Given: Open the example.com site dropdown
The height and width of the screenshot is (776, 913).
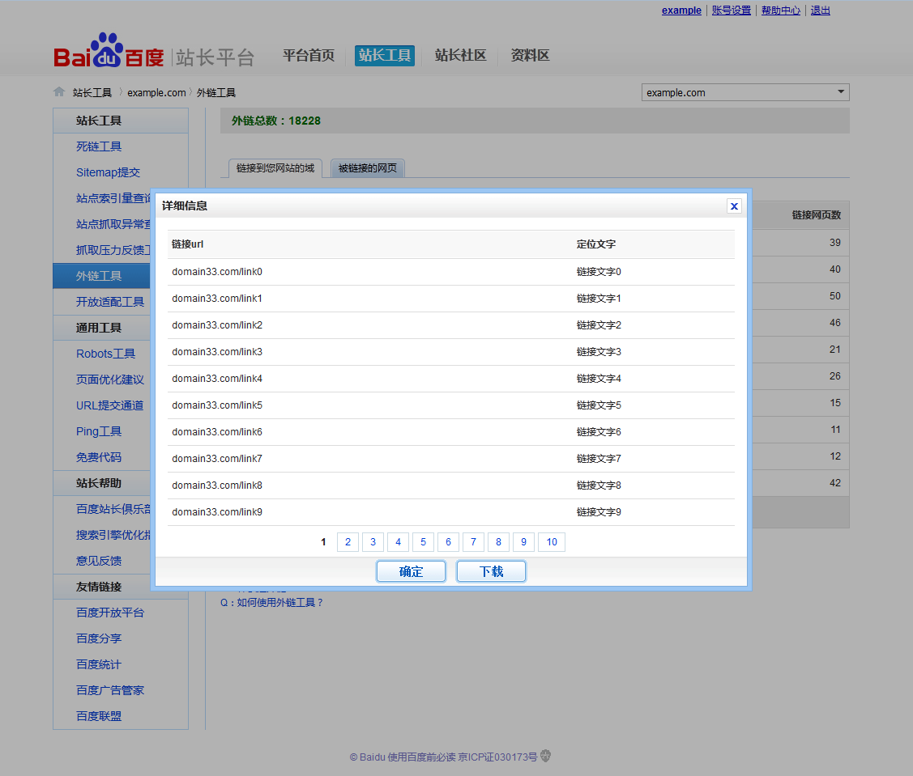Looking at the screenshot, I should (x=744, y=92).
